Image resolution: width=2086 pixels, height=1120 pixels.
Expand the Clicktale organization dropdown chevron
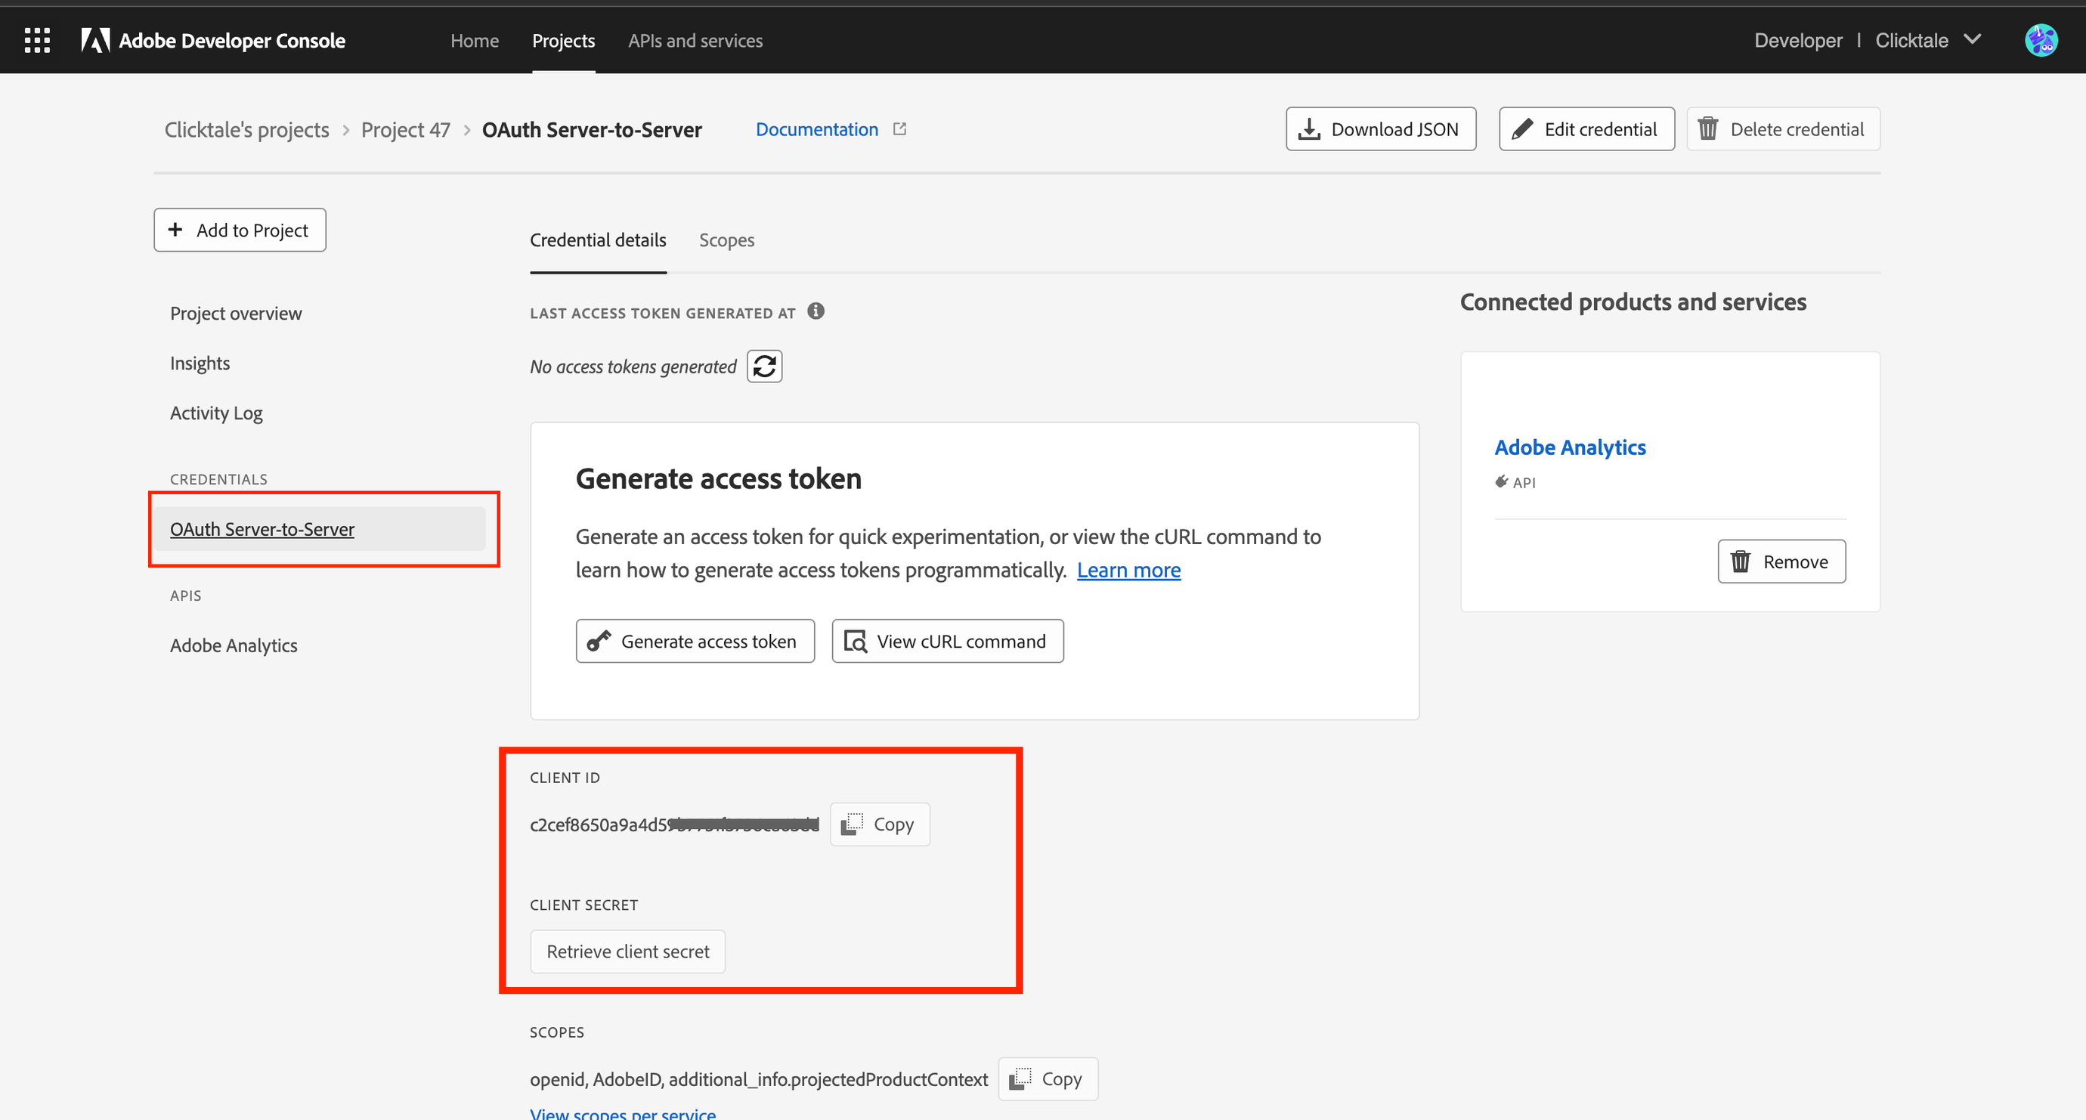[1973, 39]
